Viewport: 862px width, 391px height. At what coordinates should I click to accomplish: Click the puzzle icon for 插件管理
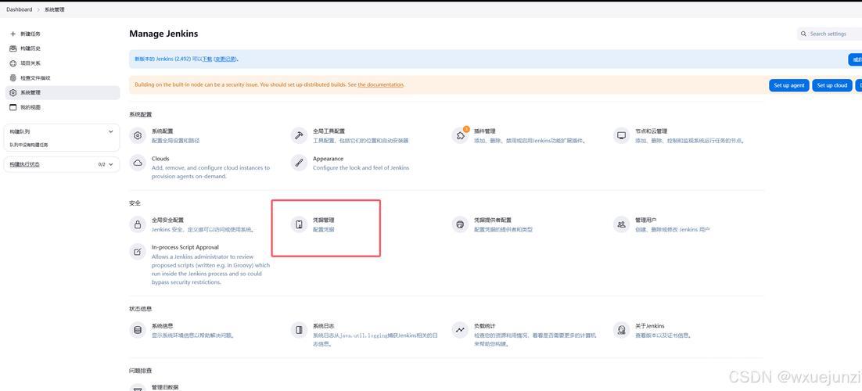click(460, 135)
